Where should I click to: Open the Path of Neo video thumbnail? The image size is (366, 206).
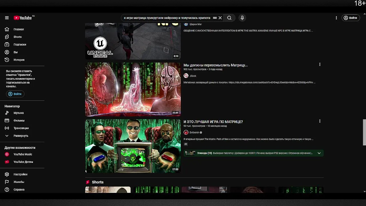pos(133,146)
